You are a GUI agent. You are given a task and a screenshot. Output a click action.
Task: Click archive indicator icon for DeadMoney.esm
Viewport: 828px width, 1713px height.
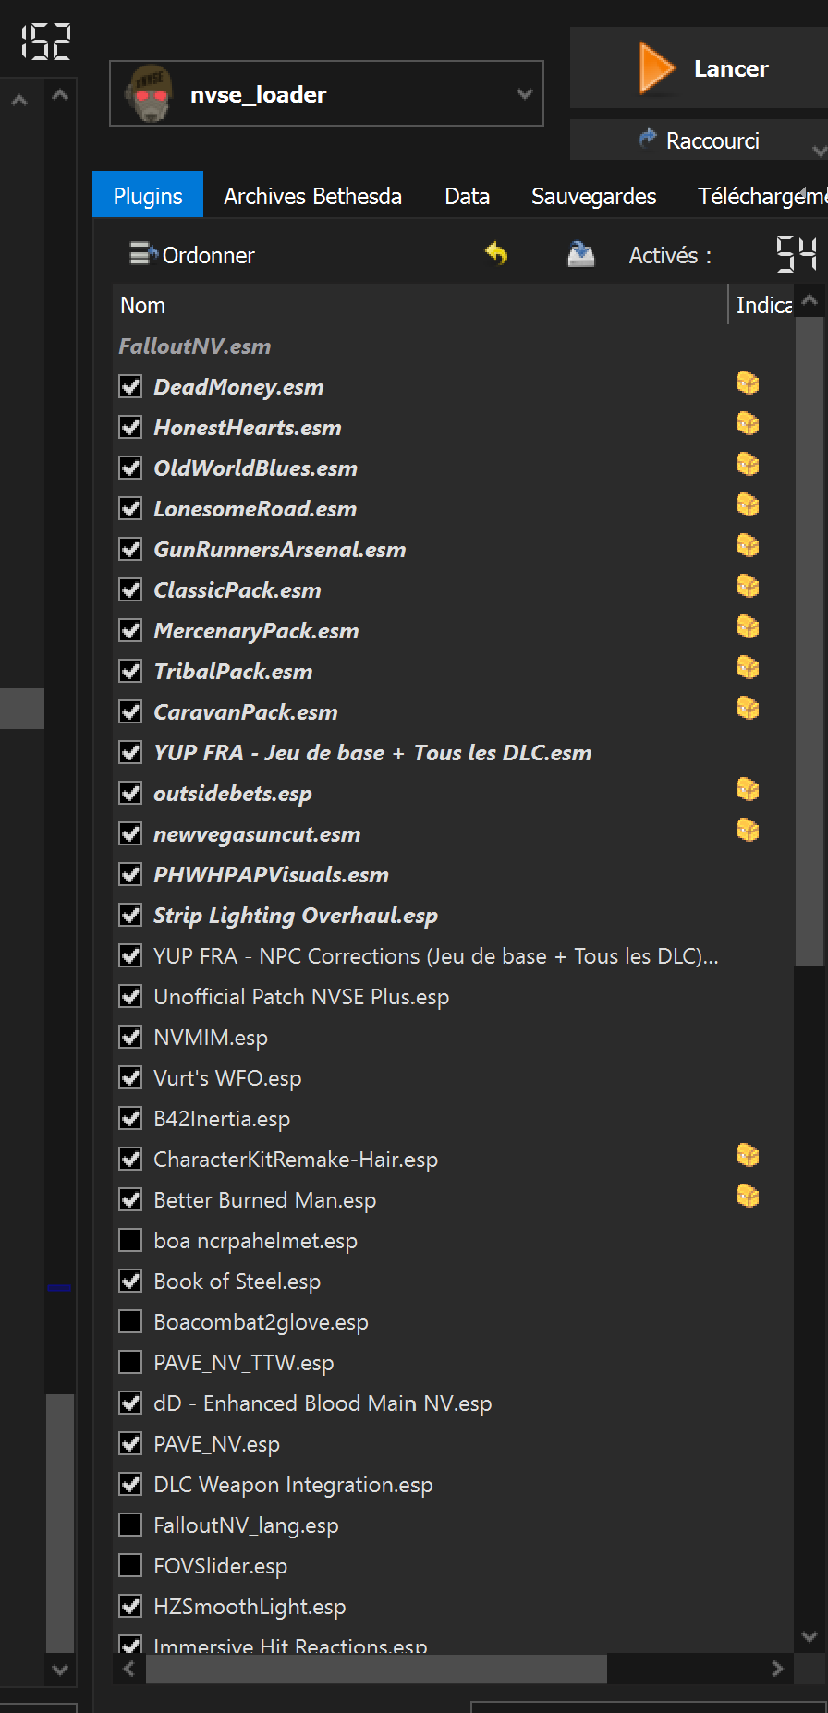tap(748, 383)
